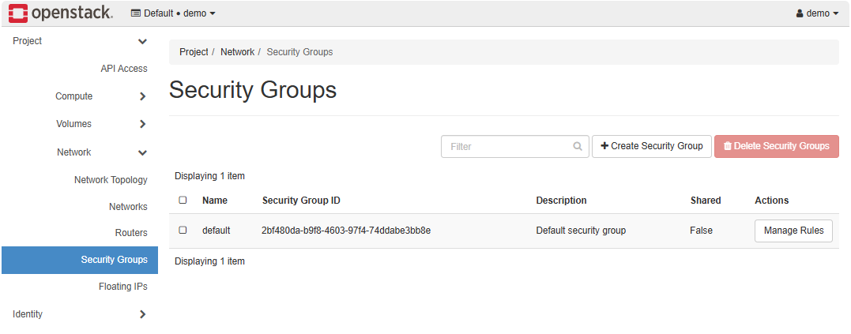Click Manage Rules for default group

click(793, 231)
